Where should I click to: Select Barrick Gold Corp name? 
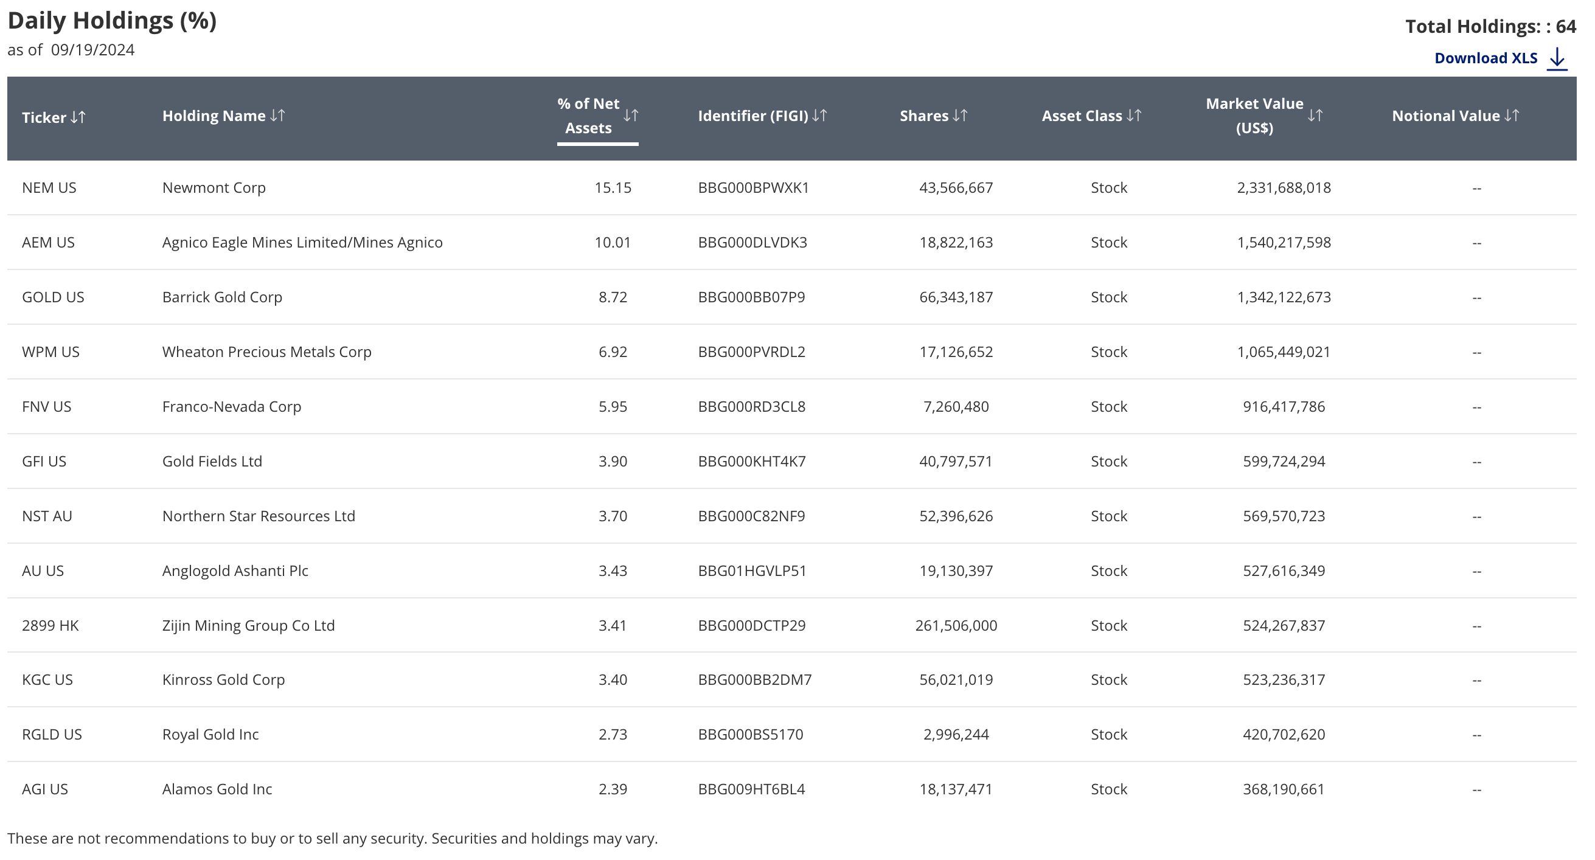pyautogui.click(x=222, y=297)
